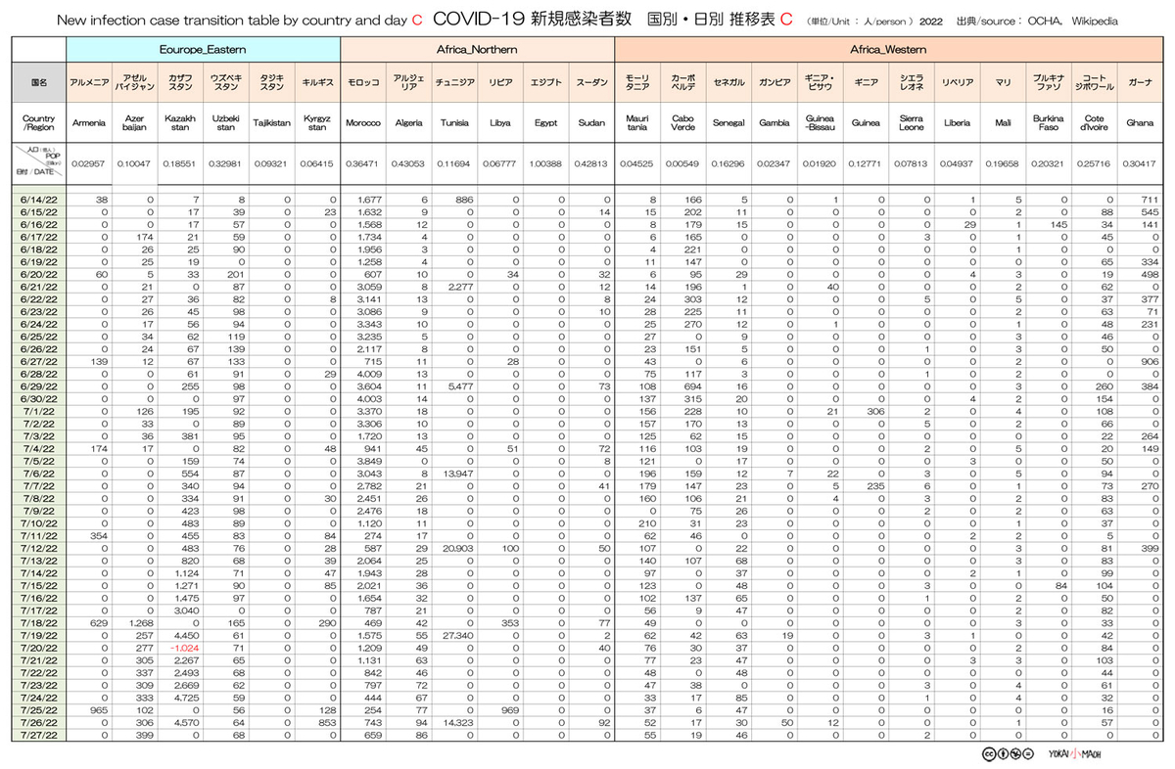
Task: Select the Cote d'Ivoire column header
Action: [x=1094, y=124]
